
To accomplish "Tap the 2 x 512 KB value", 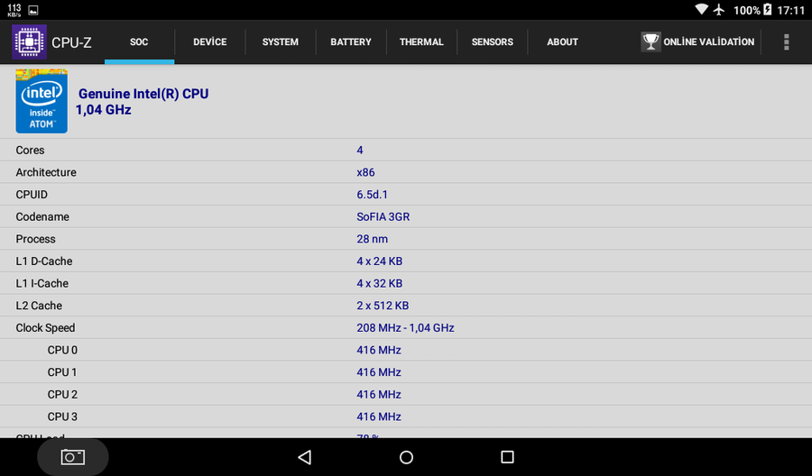I will (383, 306).
